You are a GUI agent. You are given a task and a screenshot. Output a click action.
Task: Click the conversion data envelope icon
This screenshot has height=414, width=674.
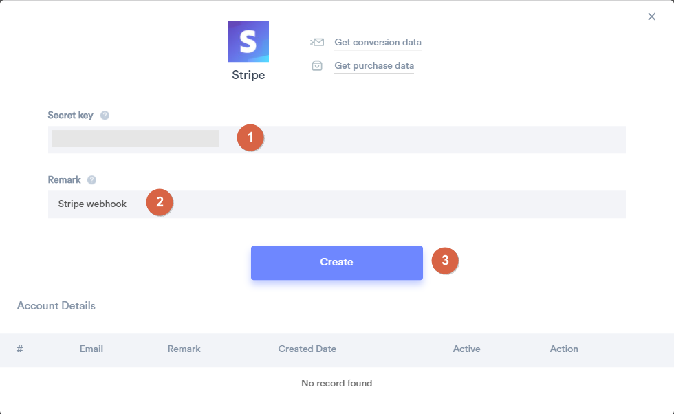317,42
